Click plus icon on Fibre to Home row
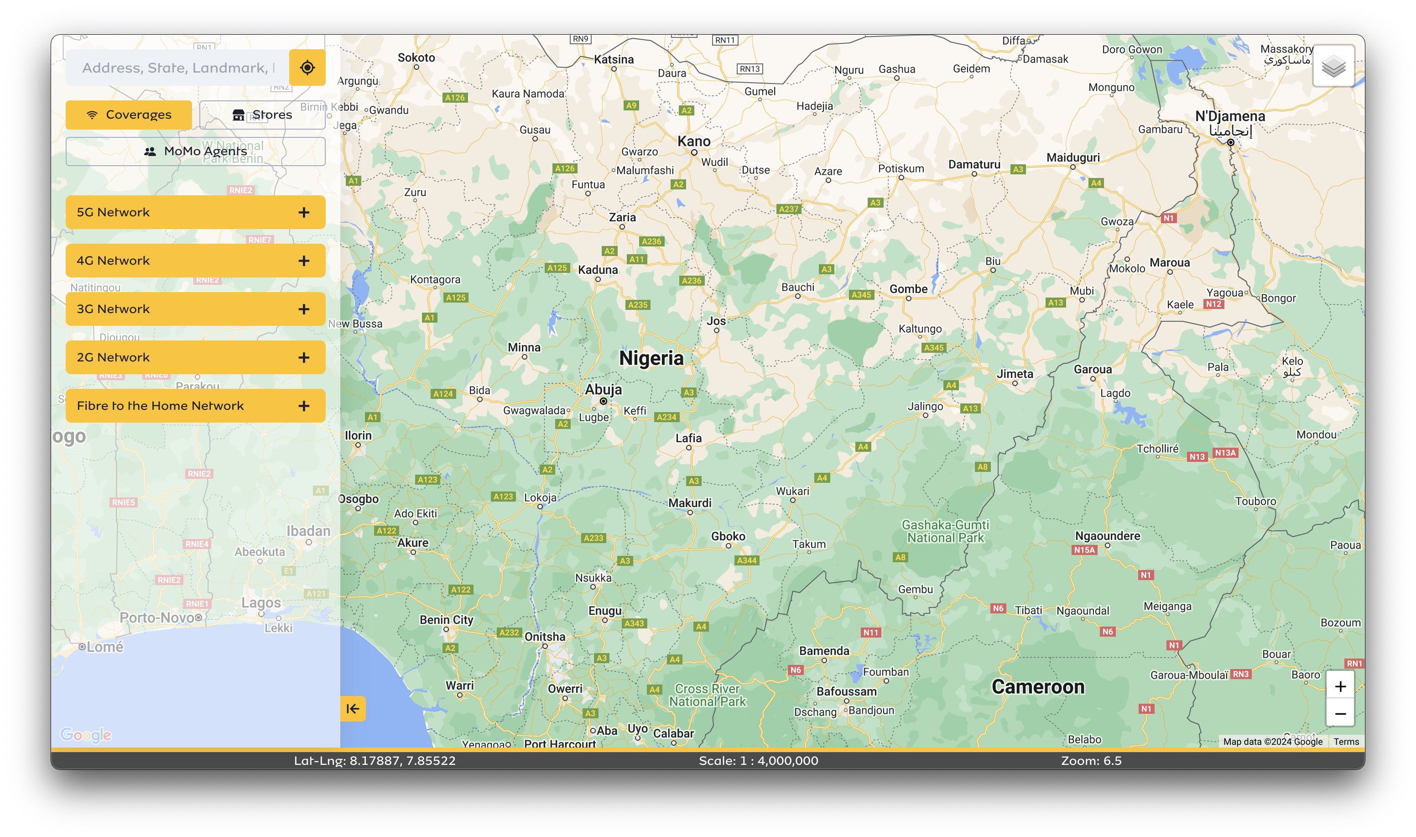 (304, 406)
